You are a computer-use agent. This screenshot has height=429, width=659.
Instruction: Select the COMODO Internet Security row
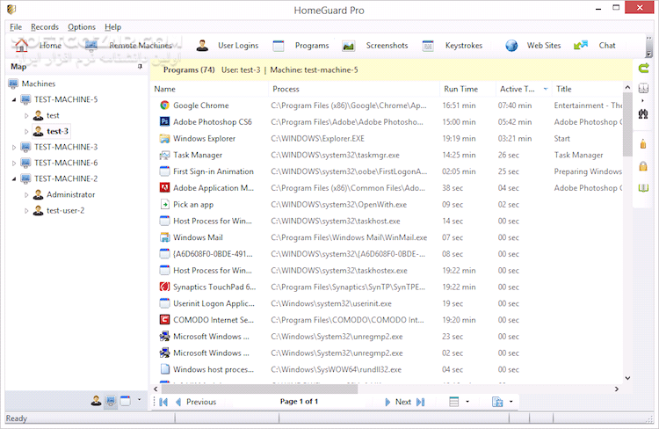tap(387, 320)
